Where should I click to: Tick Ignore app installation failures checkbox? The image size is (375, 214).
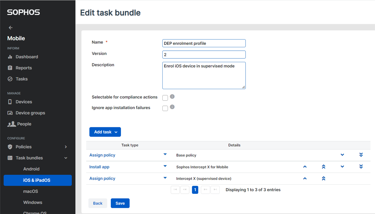click(165, 108)
